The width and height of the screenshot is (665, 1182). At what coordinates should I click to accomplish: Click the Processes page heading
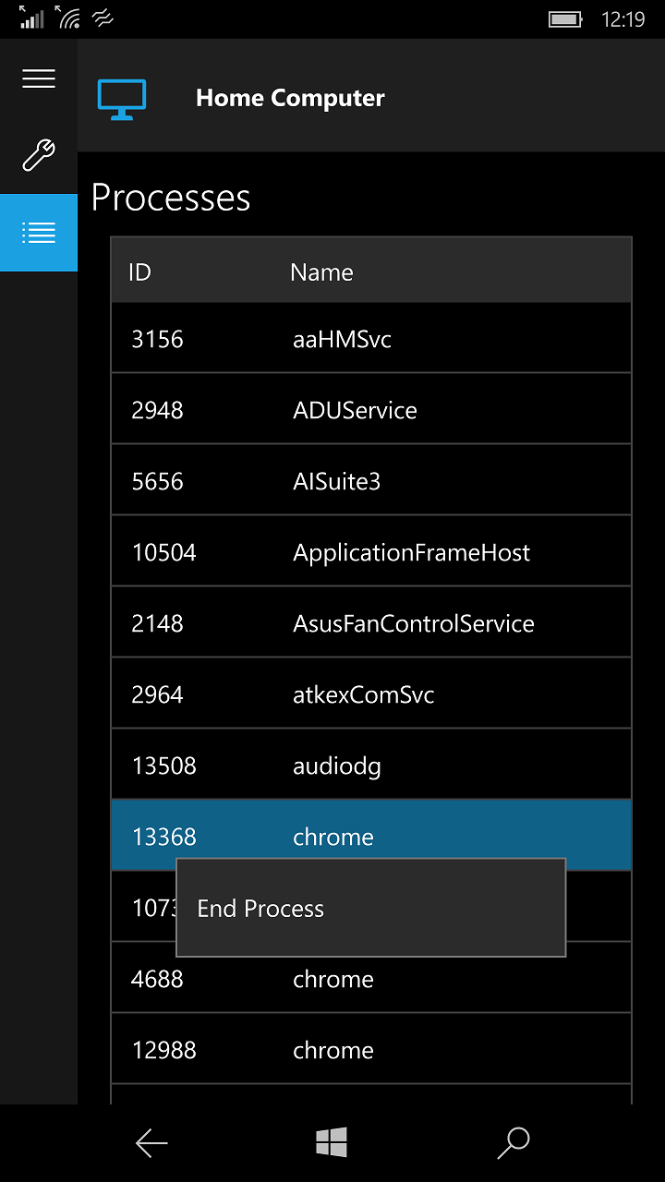pos(171,198)
